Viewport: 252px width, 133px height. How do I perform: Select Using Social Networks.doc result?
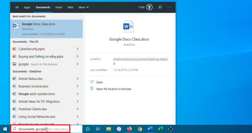(46, 117)
